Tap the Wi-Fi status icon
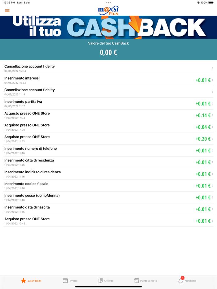Screen dimensions: 217x289 click(x=198, y=2)
